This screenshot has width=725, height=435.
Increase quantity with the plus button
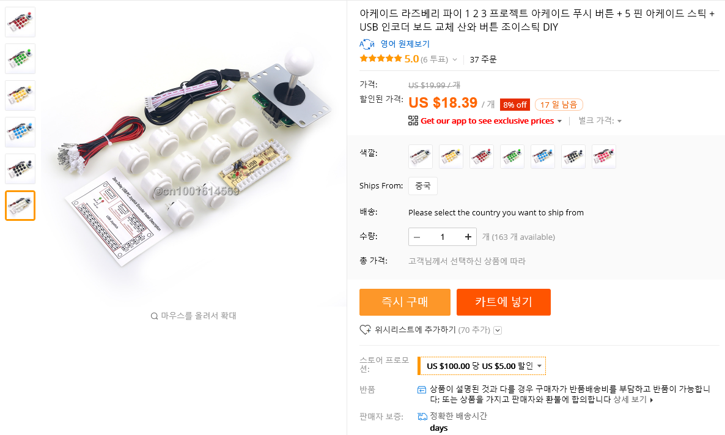click(x=468, y=237)
